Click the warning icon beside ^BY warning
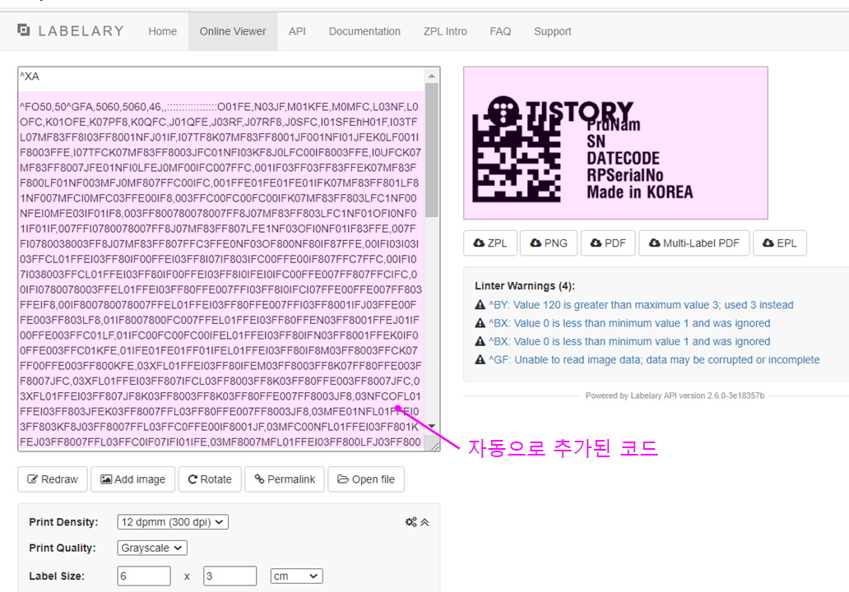 click(x=480, y=305)
